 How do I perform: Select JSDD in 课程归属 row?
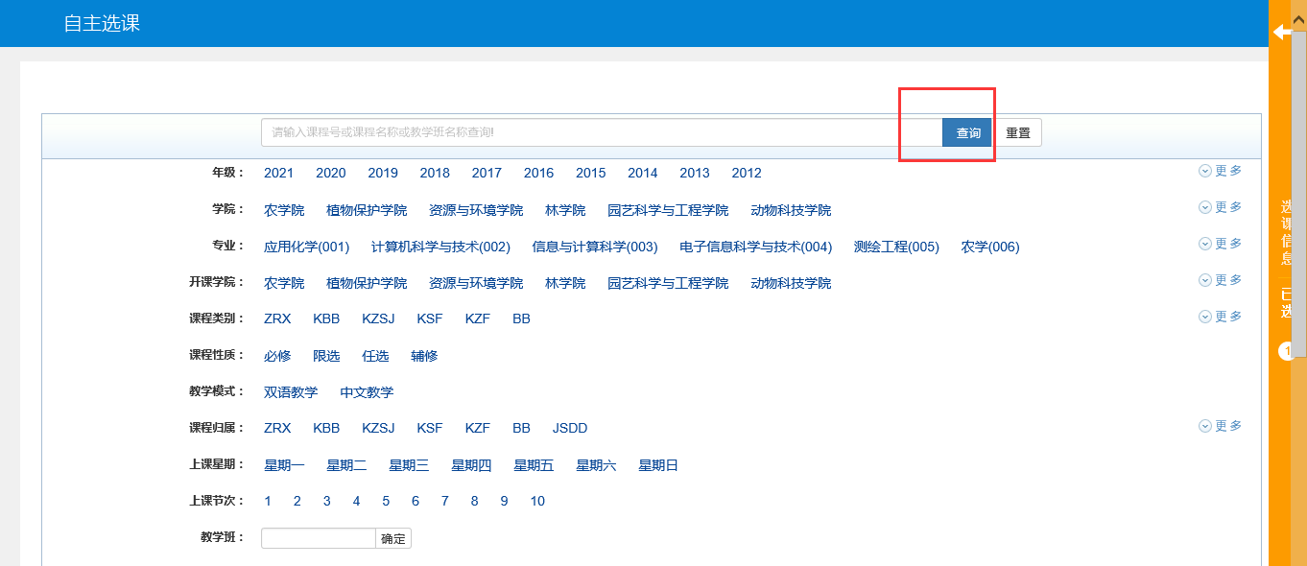pos(570,429)
